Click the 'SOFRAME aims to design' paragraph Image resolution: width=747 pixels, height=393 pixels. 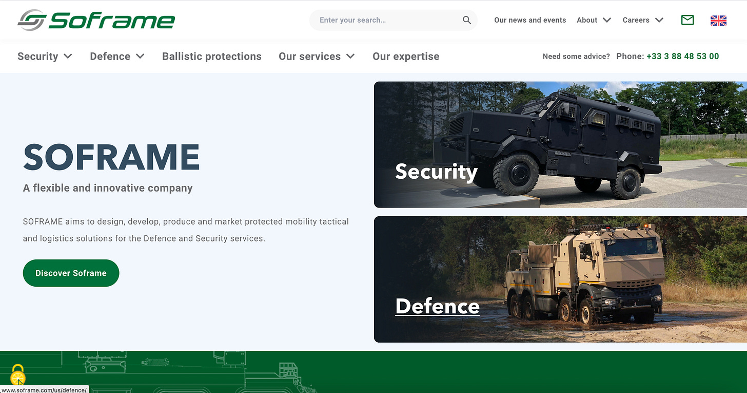coord(186,230)
